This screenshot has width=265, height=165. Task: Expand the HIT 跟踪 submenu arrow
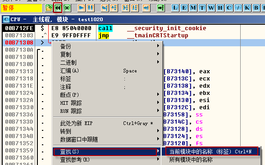tap(158, 103)
